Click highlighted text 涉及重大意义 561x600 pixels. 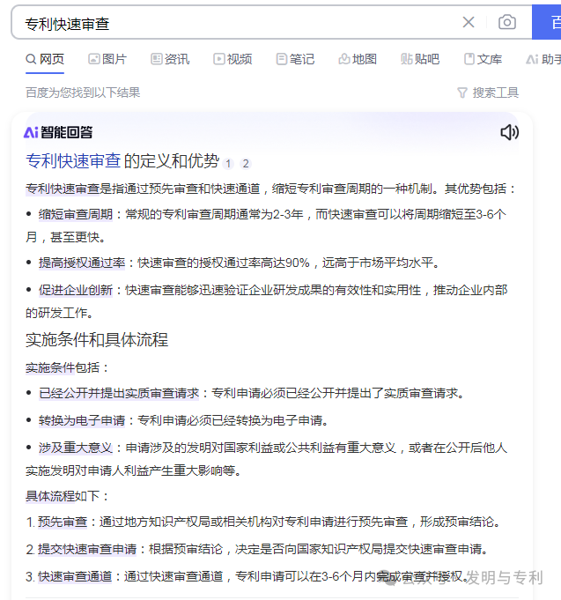[76, 448]
